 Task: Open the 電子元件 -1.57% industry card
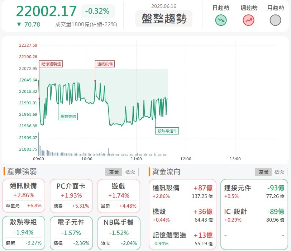click(x=71, y=233)
